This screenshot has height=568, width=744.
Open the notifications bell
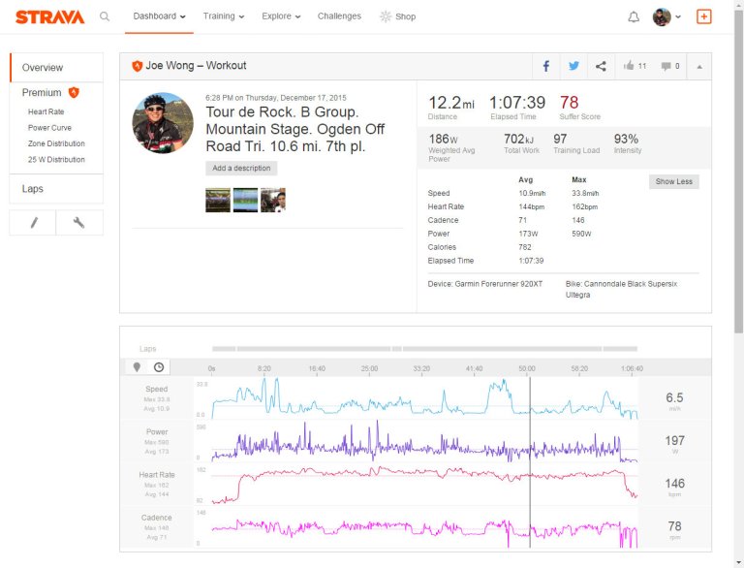(634, 16)
